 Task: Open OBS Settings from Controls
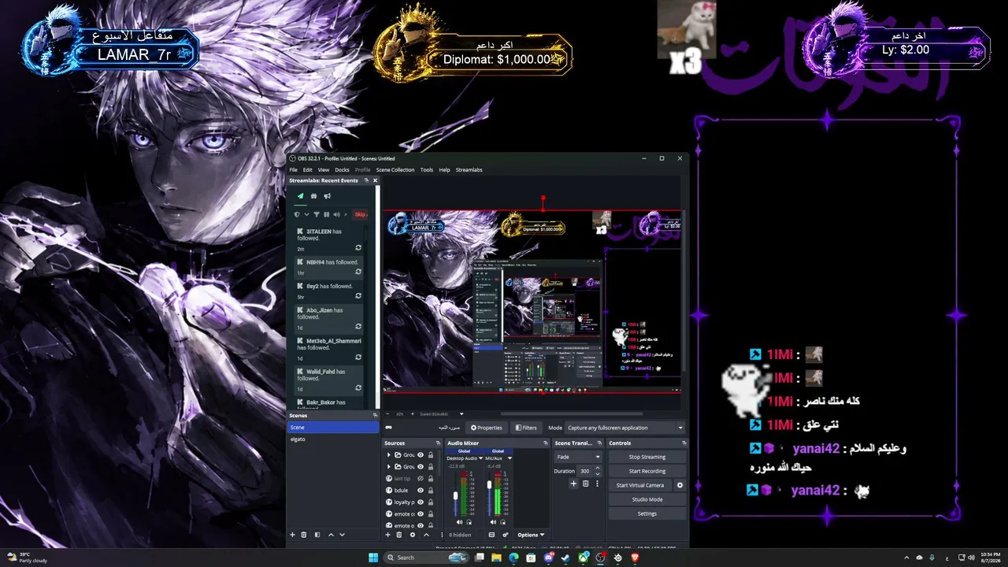(x=647, y=513)
